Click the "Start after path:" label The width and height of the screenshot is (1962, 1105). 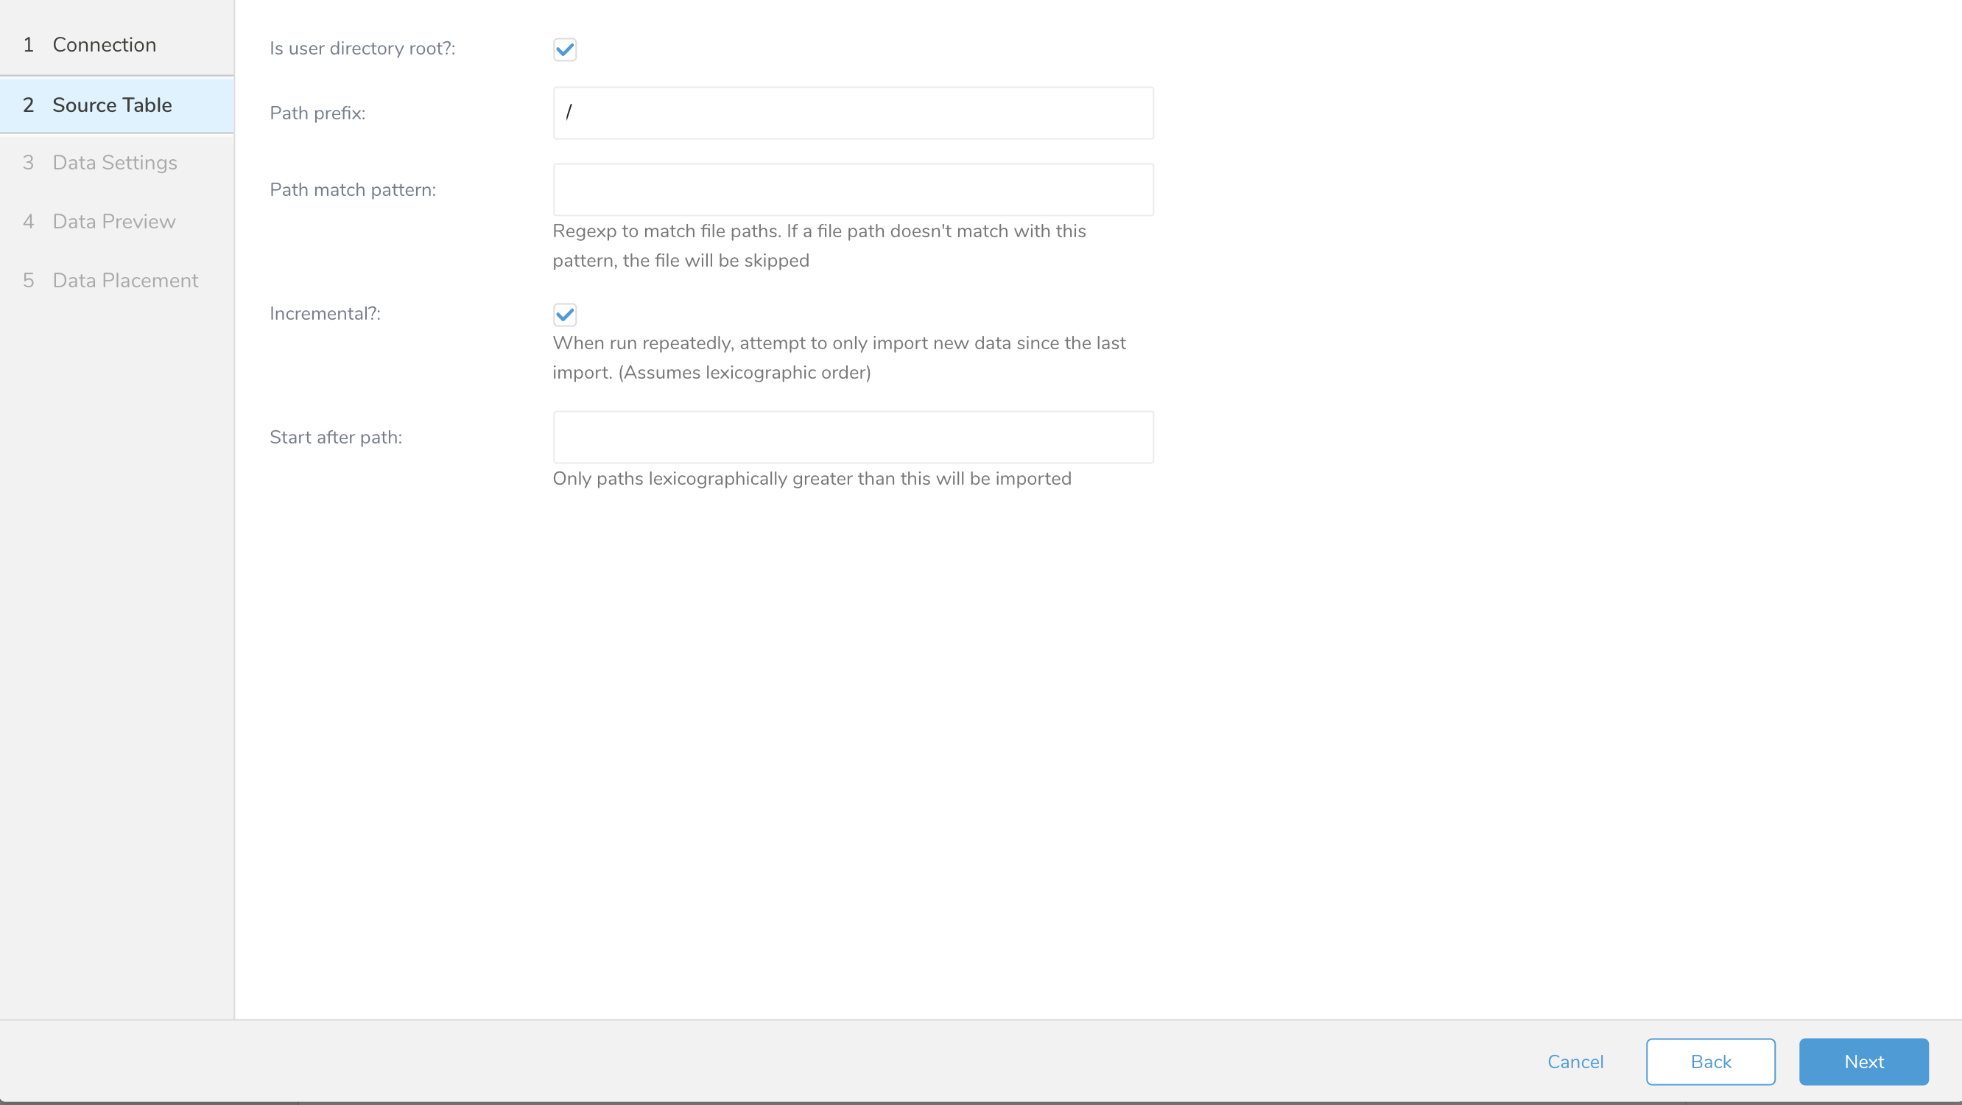[335, 438]
